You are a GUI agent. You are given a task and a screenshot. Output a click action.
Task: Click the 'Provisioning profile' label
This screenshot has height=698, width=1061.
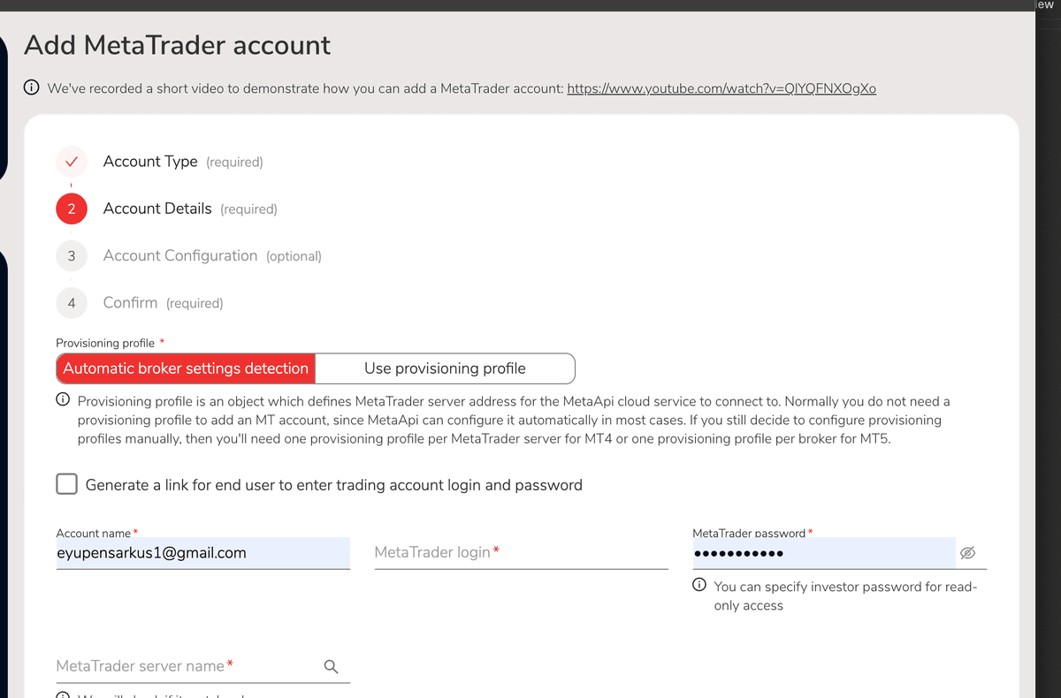click(105, 343)
